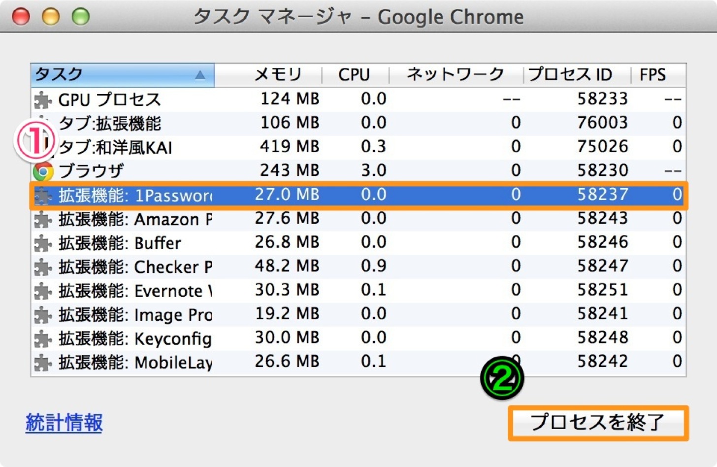The width and height of the screenshot is (717, 467).
Task: Select the タブ:拡張機能 task row
Action: point(358,123)
